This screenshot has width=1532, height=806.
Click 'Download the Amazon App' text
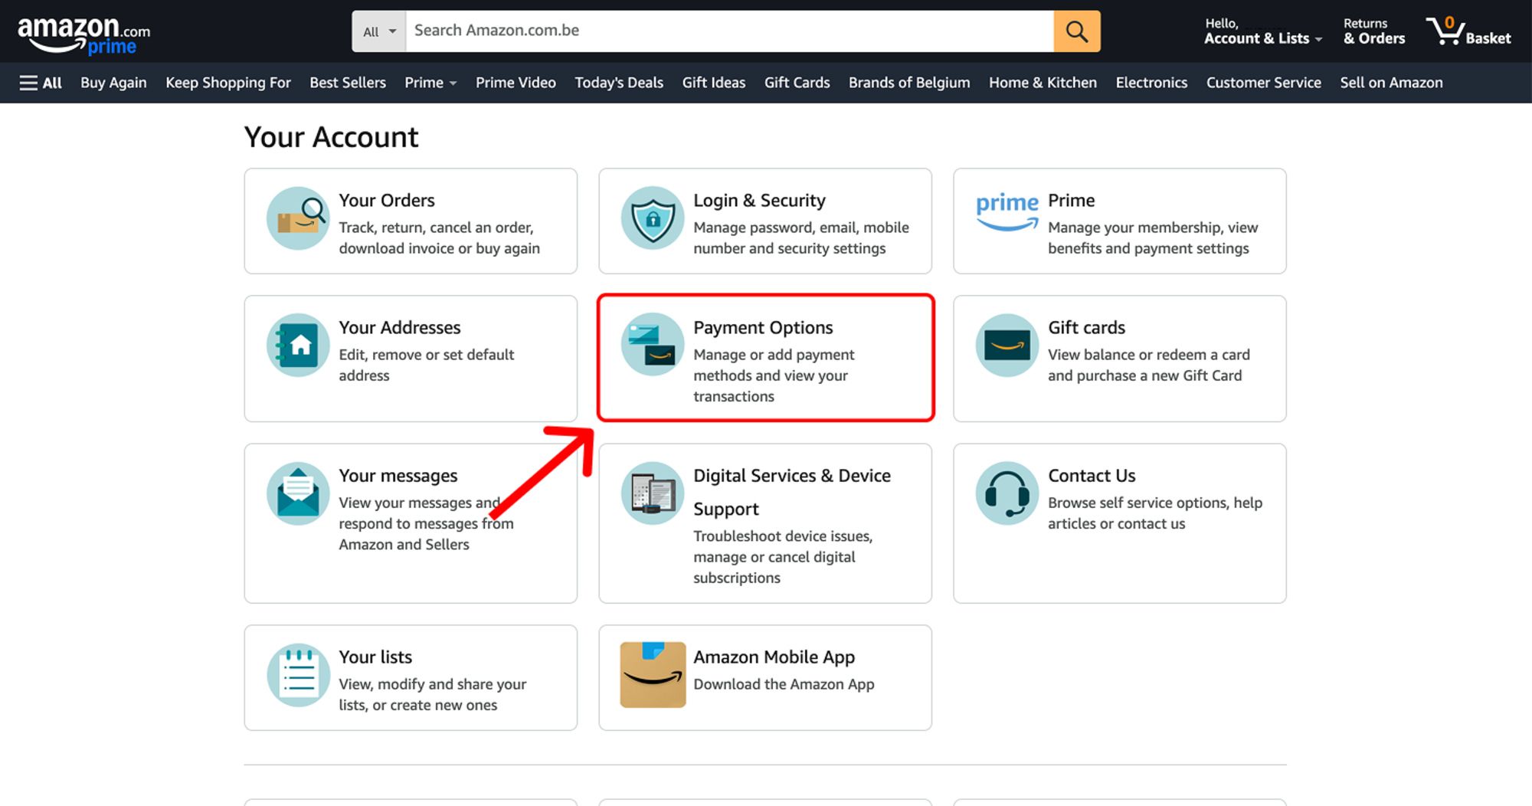(x=784, y=684)
